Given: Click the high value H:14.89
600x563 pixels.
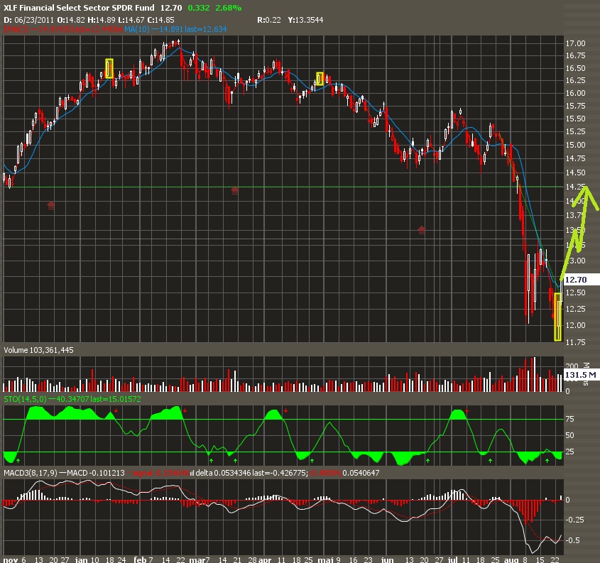Looking at the screenshot, I should pyautogui.click(x=102, y=20).
